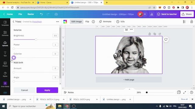Go back from Trippy effect panel
Viewport: 195px width, 109px height.
pos(13,21)
